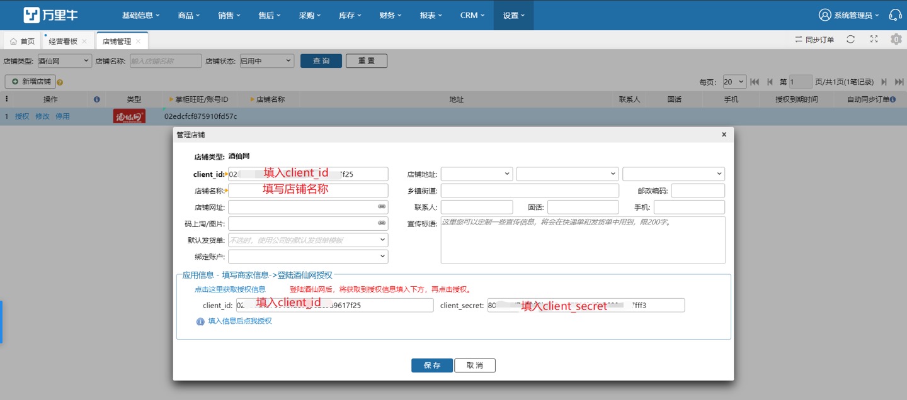
Task: Click the refresh icon beside 同步订单
Action: (x=850, y=40)
